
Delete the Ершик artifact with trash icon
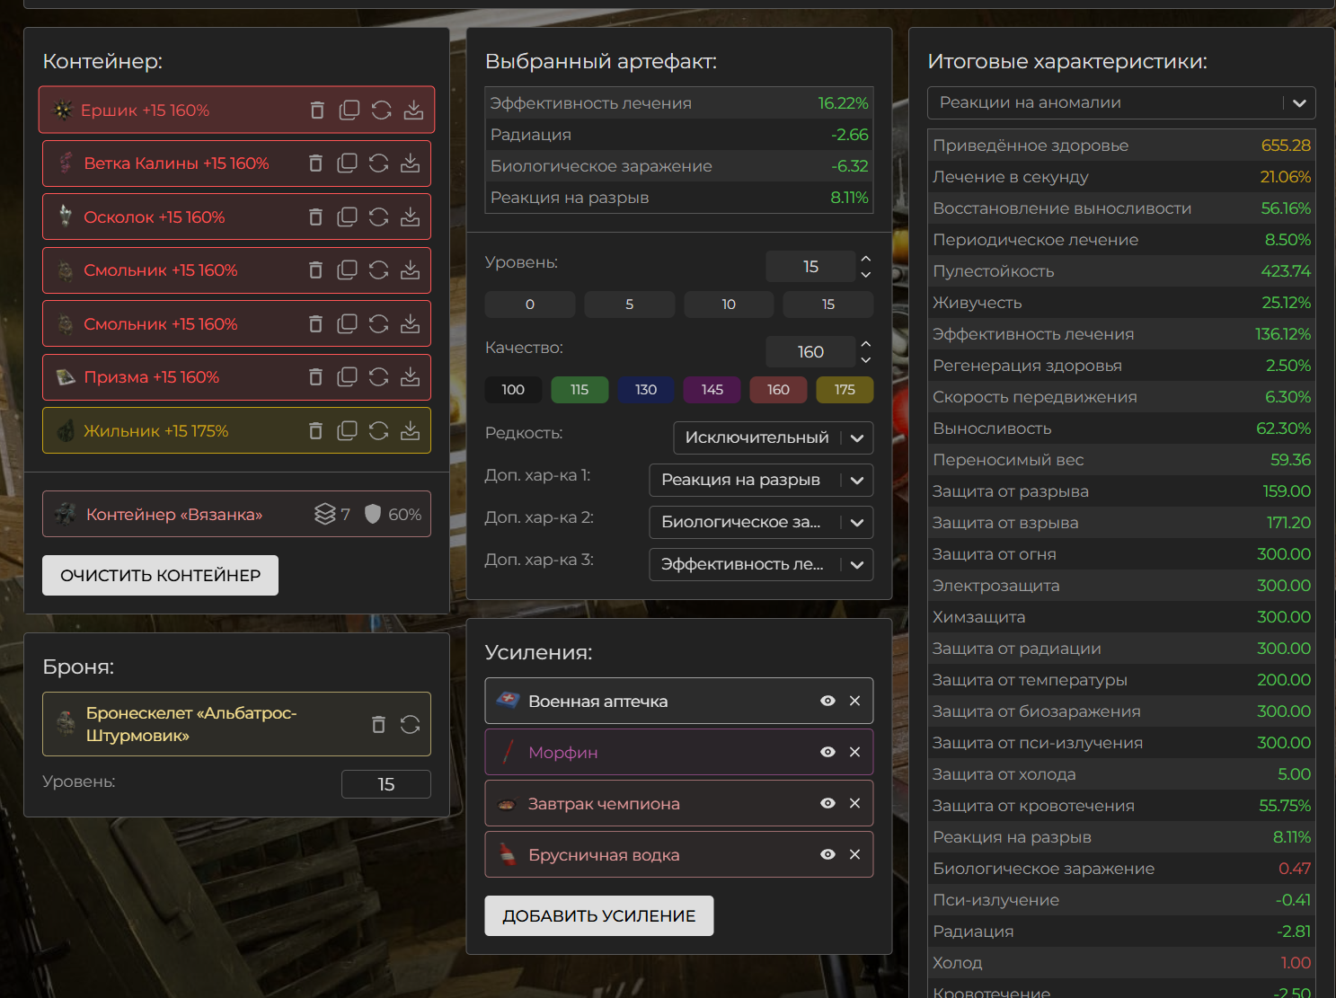pos(317,110)
